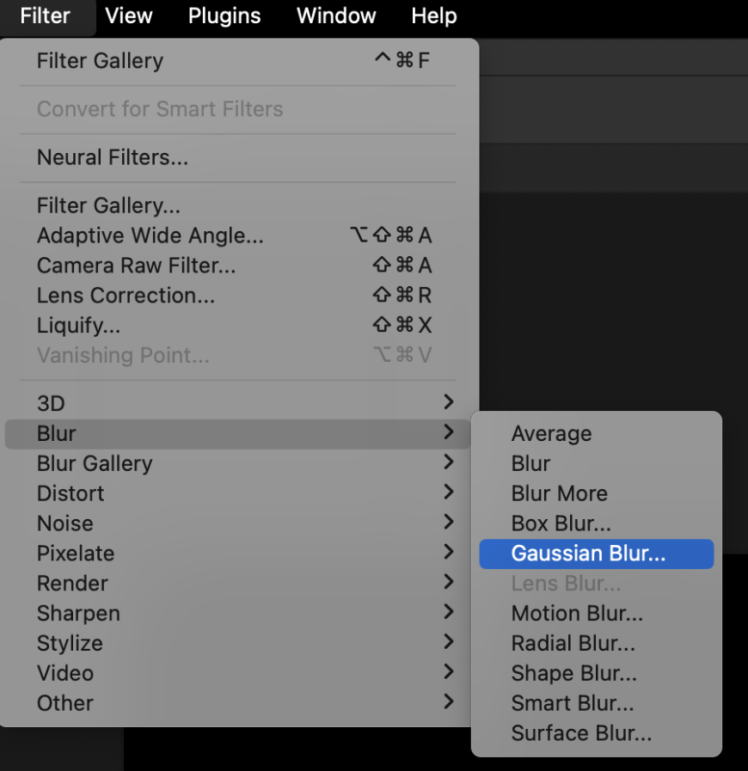Expand the Stylize submenu

click(x=70, y=644)
